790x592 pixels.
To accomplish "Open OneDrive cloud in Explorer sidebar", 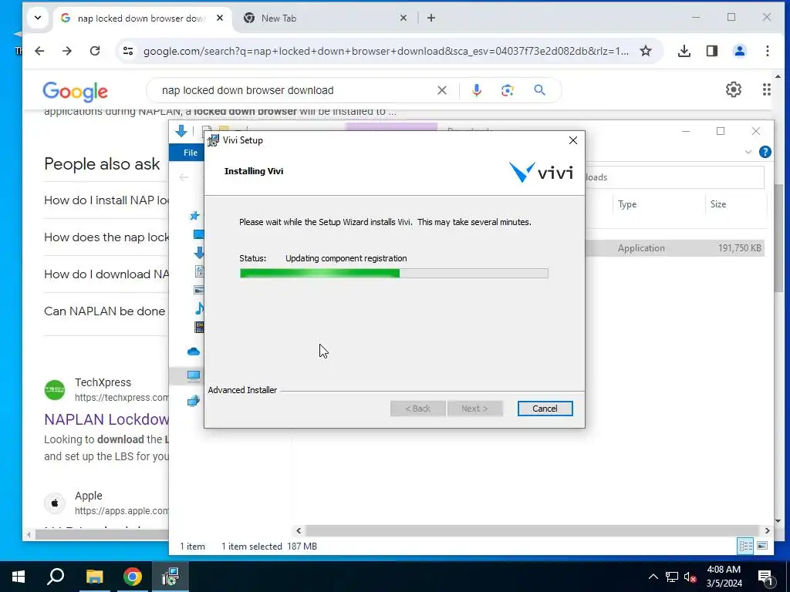I will point(194,351).
